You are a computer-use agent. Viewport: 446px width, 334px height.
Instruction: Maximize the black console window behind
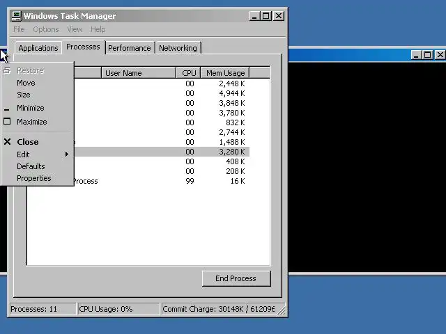(x=427, y=54)
